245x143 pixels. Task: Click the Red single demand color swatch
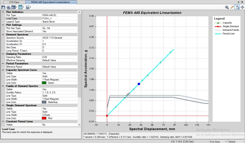(44, 118)
